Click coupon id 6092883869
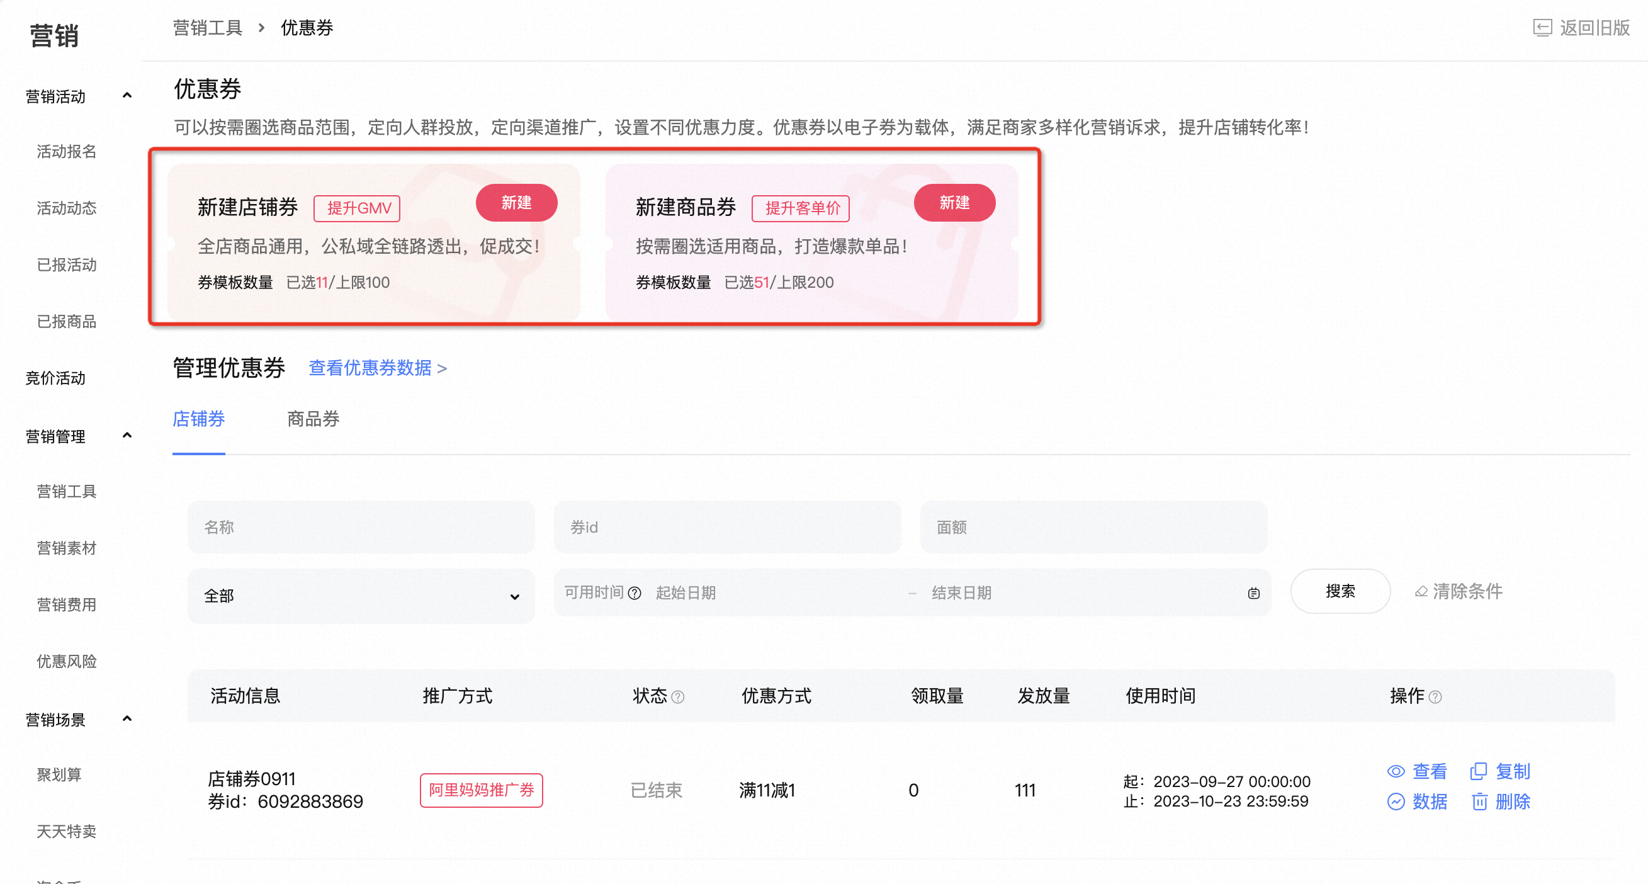 tap(310, 802)
